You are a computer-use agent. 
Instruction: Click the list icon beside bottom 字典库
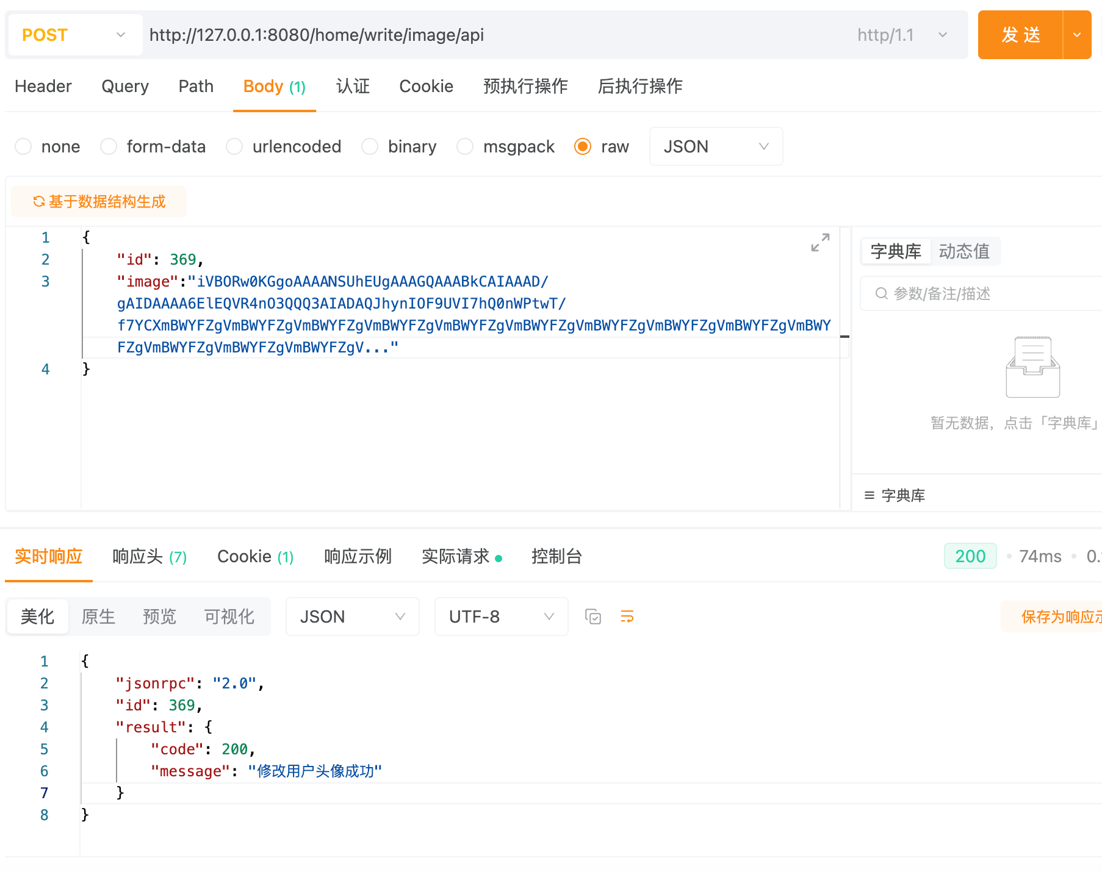(x=870, y=495)
